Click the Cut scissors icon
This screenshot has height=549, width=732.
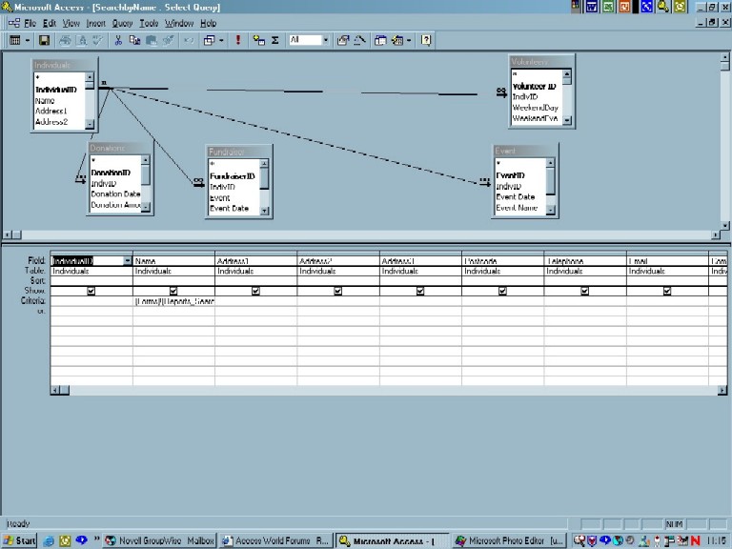[x=118, y=40]
